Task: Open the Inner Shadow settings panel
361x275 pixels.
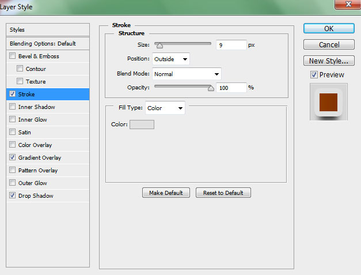Action: point(37,107)
